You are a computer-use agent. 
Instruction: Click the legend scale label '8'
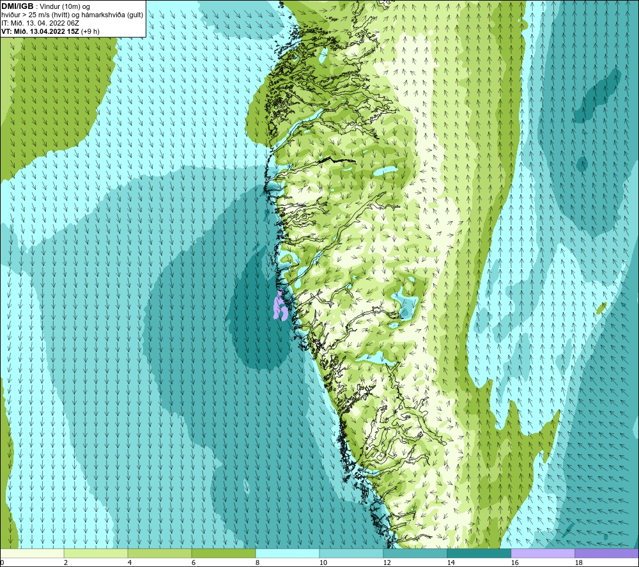pyautogui.click(x=258, y=563)
